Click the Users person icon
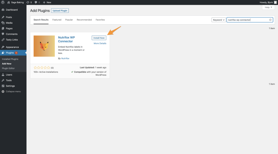This screenshot has width=278, height=154. pos(3,75)
